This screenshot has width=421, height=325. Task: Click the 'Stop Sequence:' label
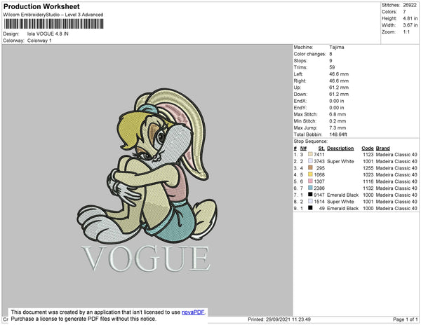(x=311, y=141)
